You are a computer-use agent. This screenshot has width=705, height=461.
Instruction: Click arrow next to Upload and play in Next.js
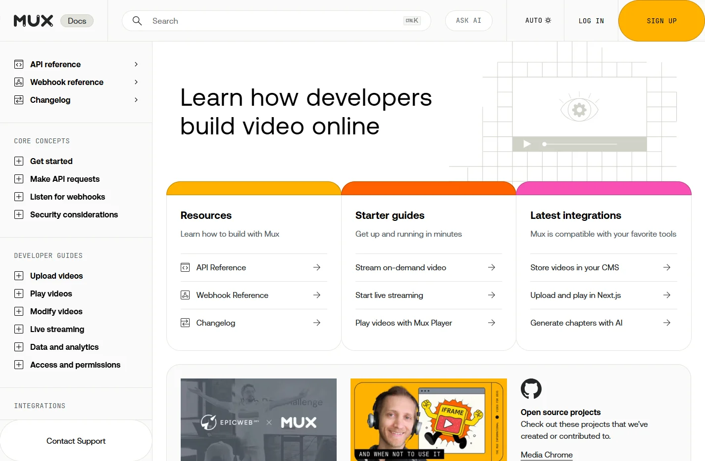click(667, 295)
